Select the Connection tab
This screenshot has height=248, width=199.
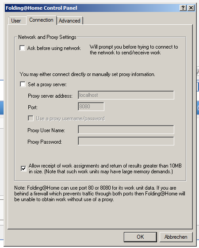[x=41, y=20]
